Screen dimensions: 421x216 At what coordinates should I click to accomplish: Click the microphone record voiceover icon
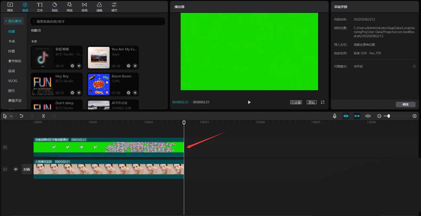pyautogui.click(x=335, y=116)
